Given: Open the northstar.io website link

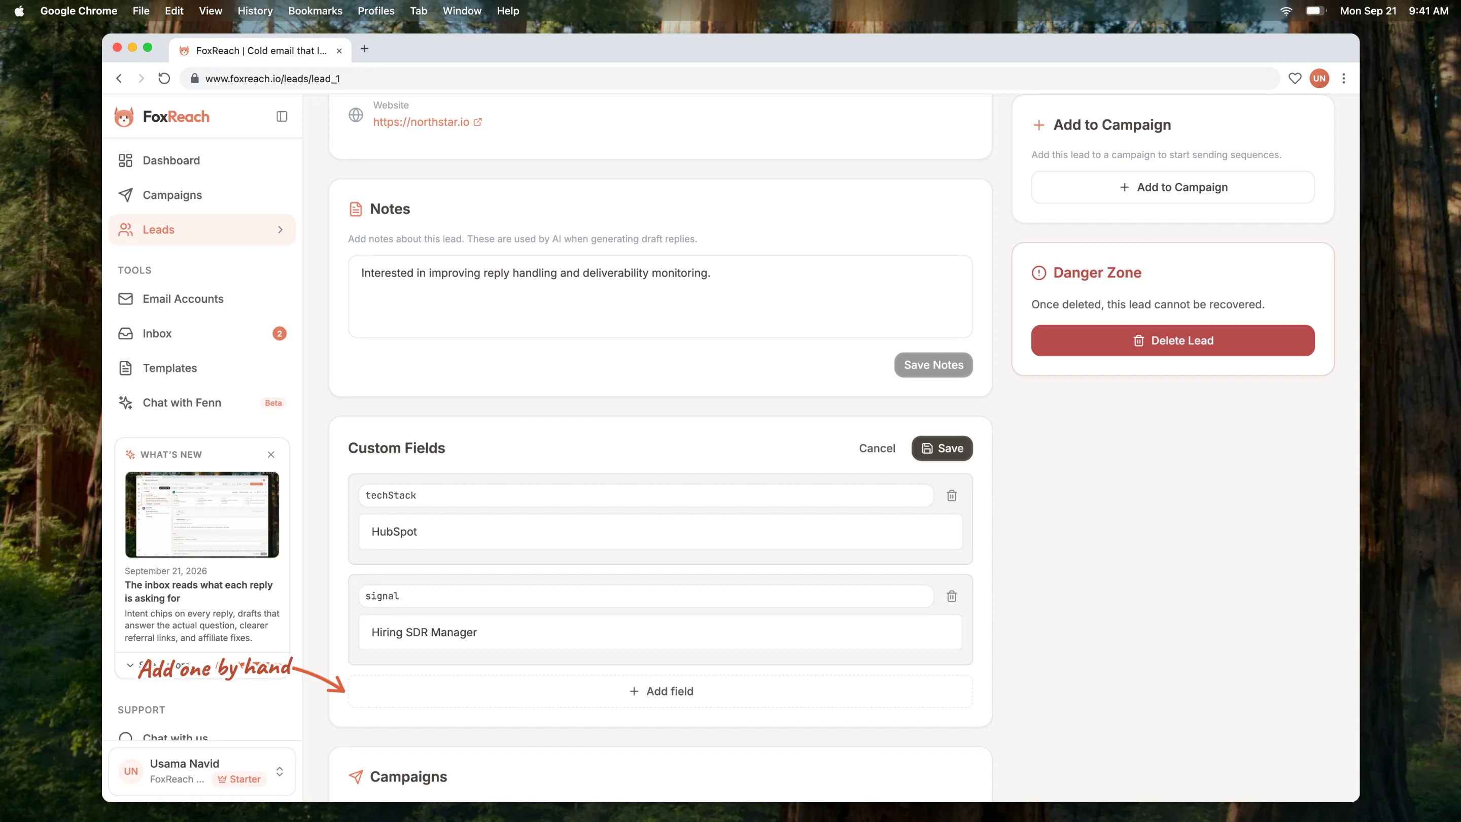Looking at the screenshot, I should [x=421, y=122].
